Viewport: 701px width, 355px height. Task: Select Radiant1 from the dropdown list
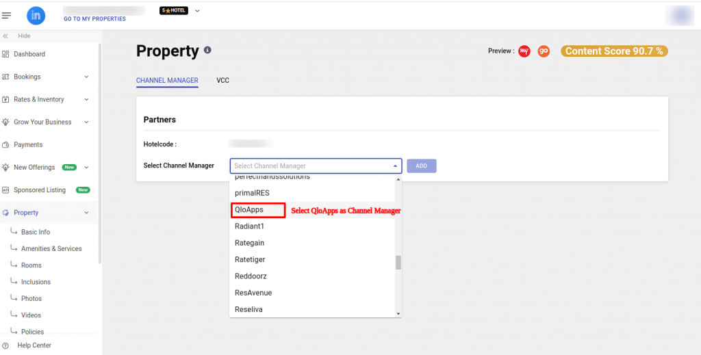[x=312, y=226]
